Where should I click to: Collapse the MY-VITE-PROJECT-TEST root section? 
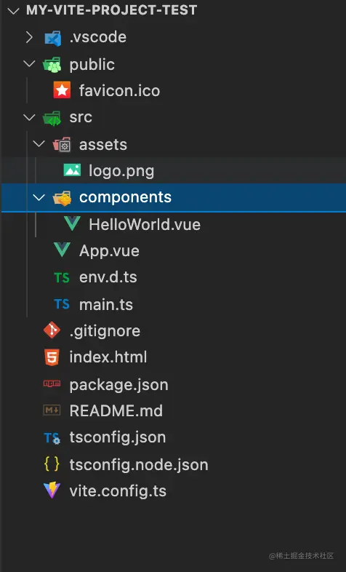[x=13, y=11]
